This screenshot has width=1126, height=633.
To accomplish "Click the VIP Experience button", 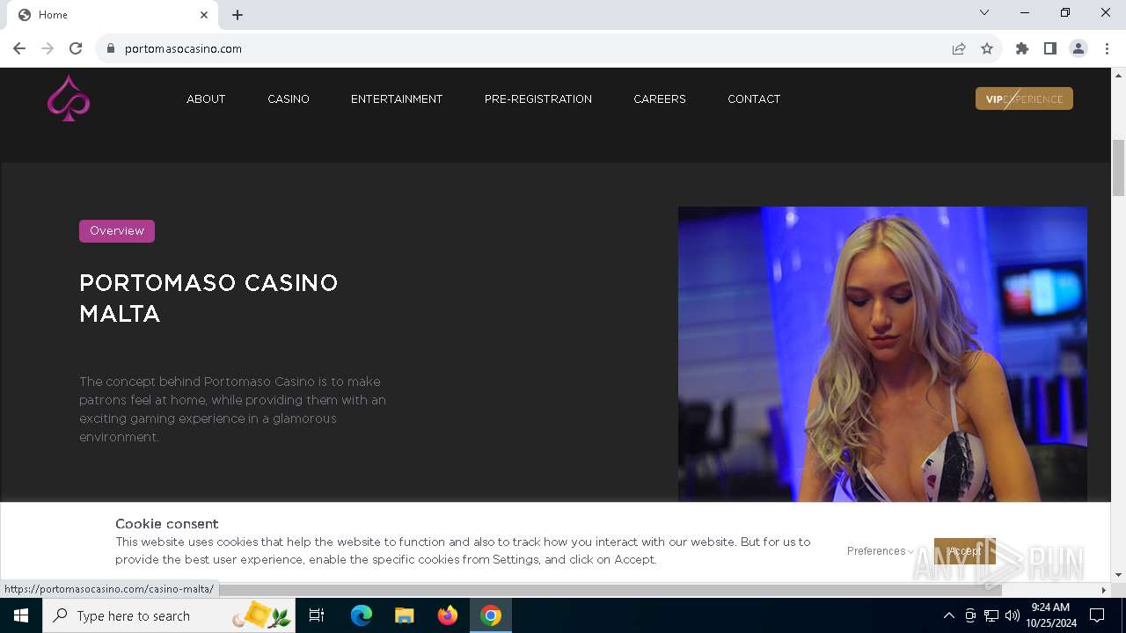I will tap(1024, 98).
